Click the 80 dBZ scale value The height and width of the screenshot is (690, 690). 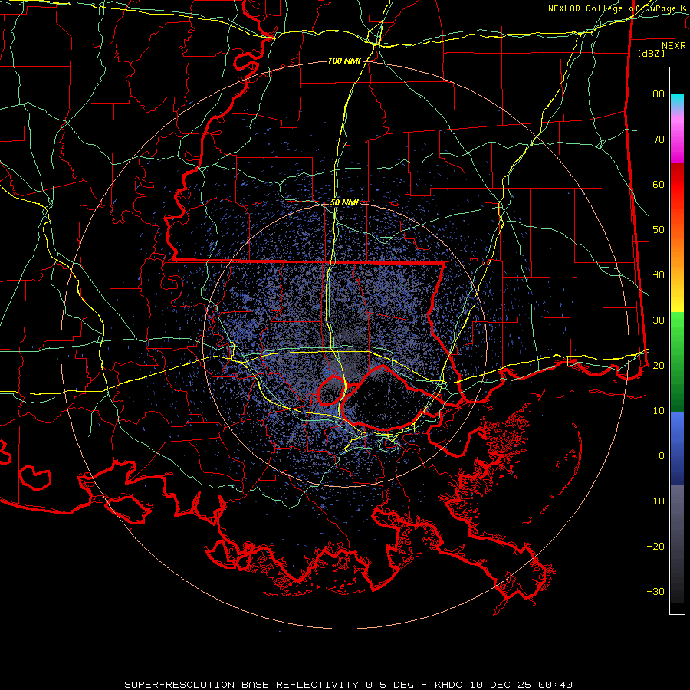[659, 94]
